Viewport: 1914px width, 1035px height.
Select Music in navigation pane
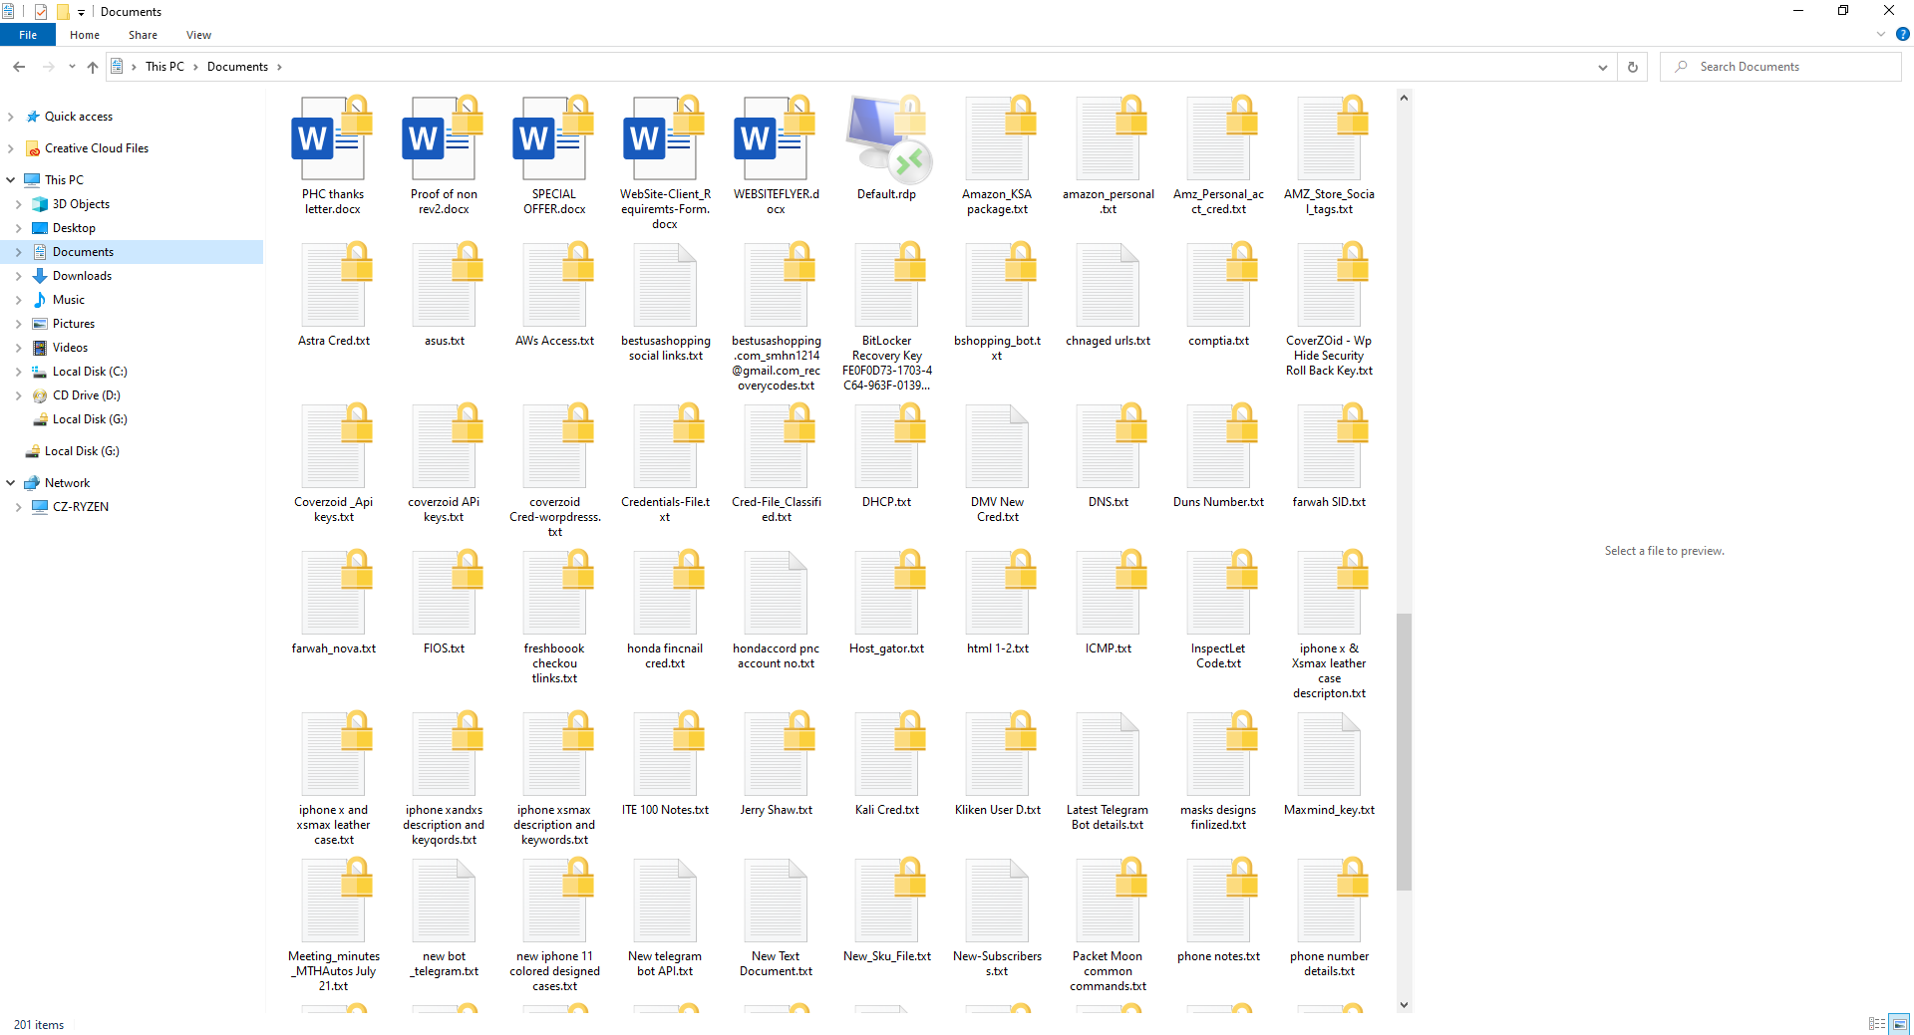tap(69, 300)
